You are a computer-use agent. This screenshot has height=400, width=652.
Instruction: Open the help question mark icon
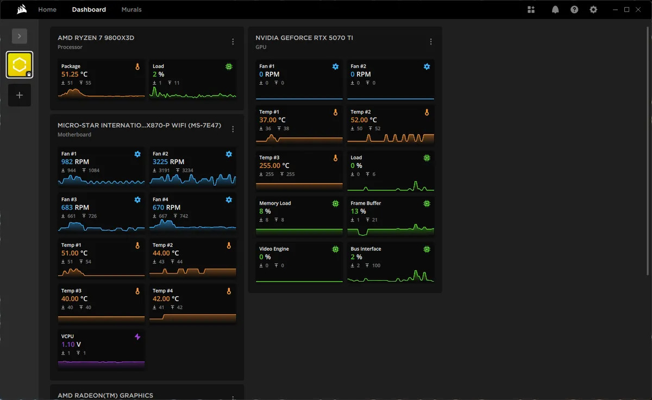point(574,9)
